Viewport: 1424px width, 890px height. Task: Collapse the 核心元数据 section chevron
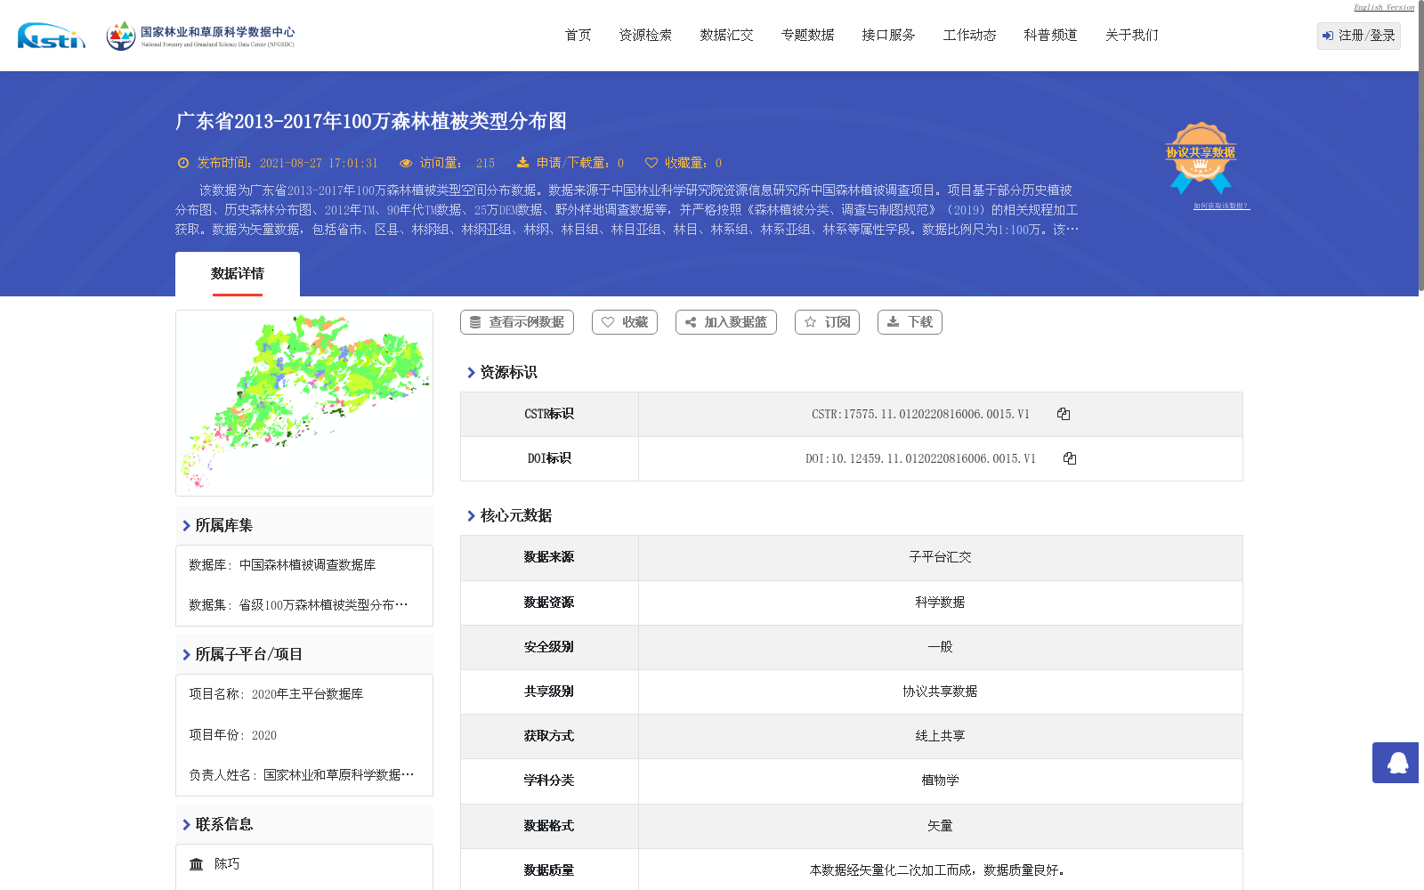tap(471, 516)
